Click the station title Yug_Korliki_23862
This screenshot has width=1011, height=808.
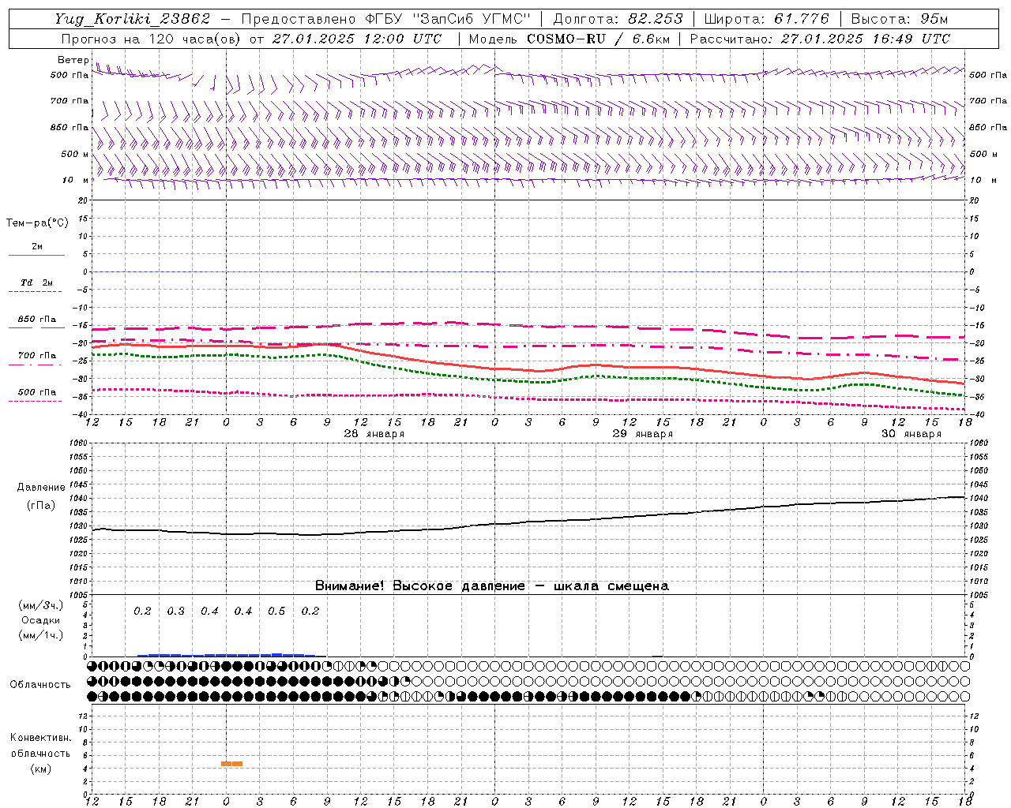tap(133, 20)
